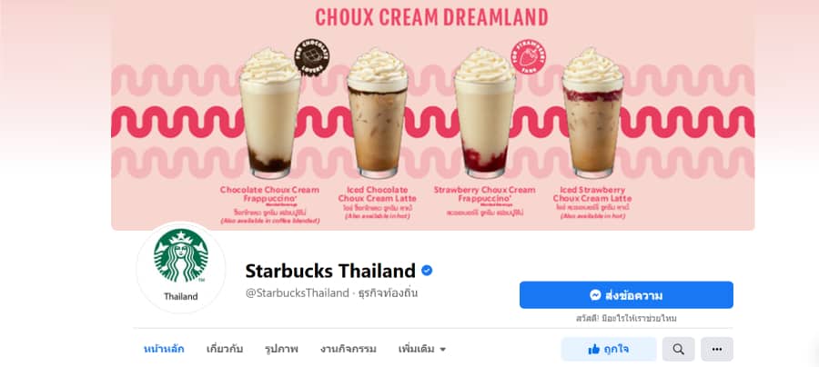
Task: Open the รูปภาพ tab
Action: 281,349
